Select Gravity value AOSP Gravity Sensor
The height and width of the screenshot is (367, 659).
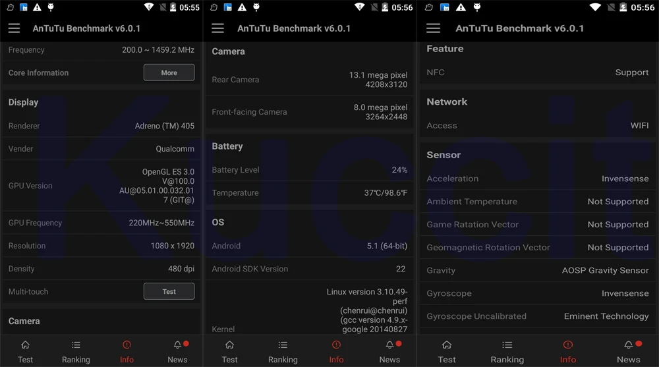point(605,270)
